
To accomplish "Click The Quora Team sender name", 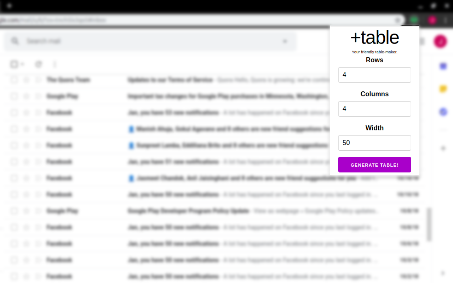I will pyautogui.click(x=68, y=80).
